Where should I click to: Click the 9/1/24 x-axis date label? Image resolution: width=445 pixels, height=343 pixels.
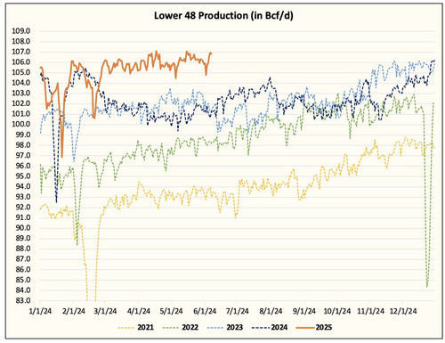click(304, 311)
